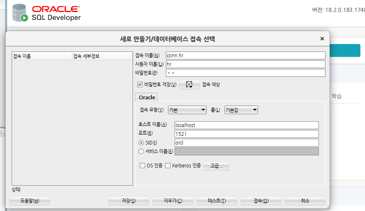Click the Oracle SQL Developer database logo icon
The height and width of the screenshot is (211, 365).
pos(20,13)
